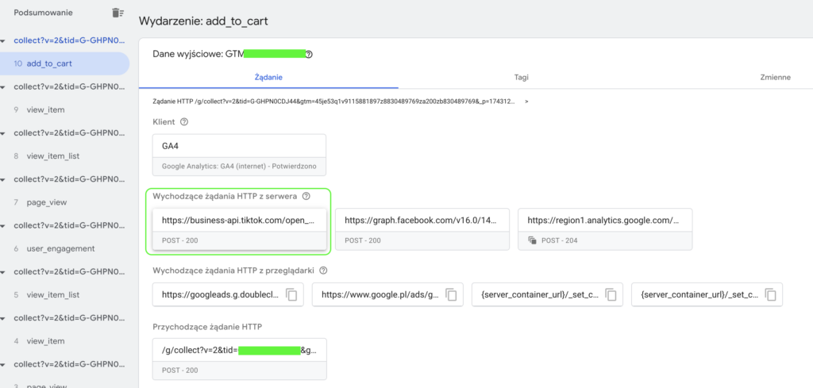The image size is (813, 388).
Task: Collapse the collect group above add_to_cart
Action: (x=6, y=40)
